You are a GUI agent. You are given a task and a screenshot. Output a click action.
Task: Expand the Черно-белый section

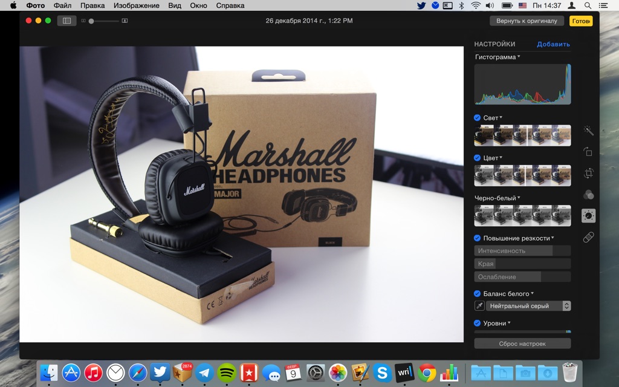(497, 198)
